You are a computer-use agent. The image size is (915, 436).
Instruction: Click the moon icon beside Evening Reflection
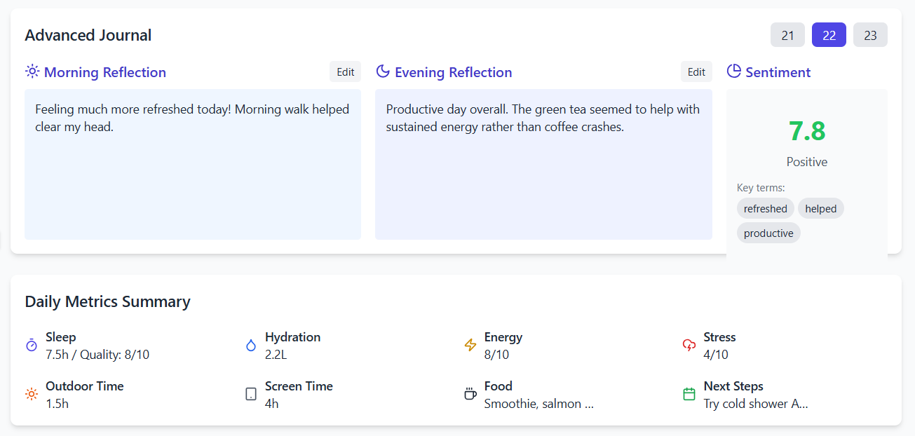point(383,71)
